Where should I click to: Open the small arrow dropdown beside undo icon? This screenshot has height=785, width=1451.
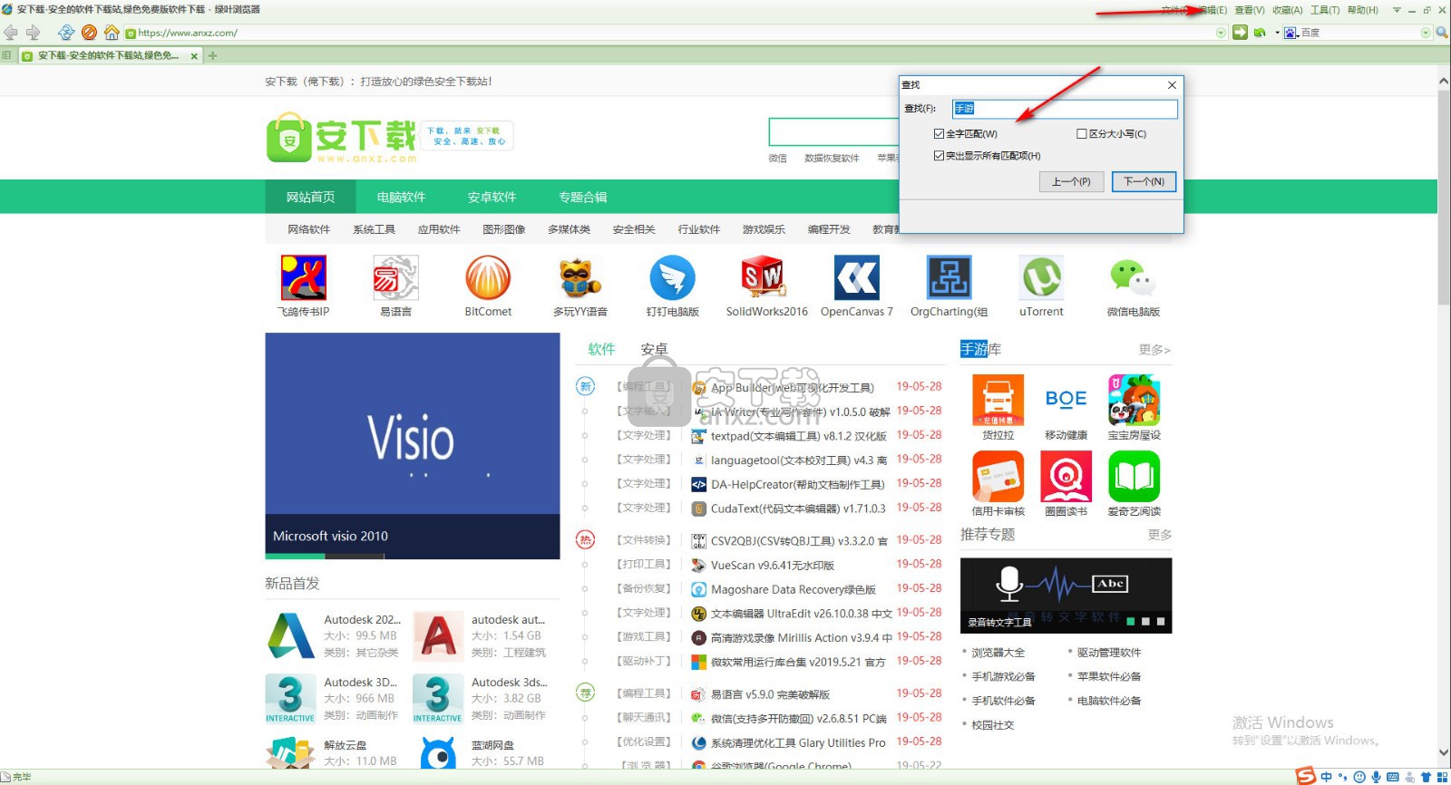pos(1277,33)
